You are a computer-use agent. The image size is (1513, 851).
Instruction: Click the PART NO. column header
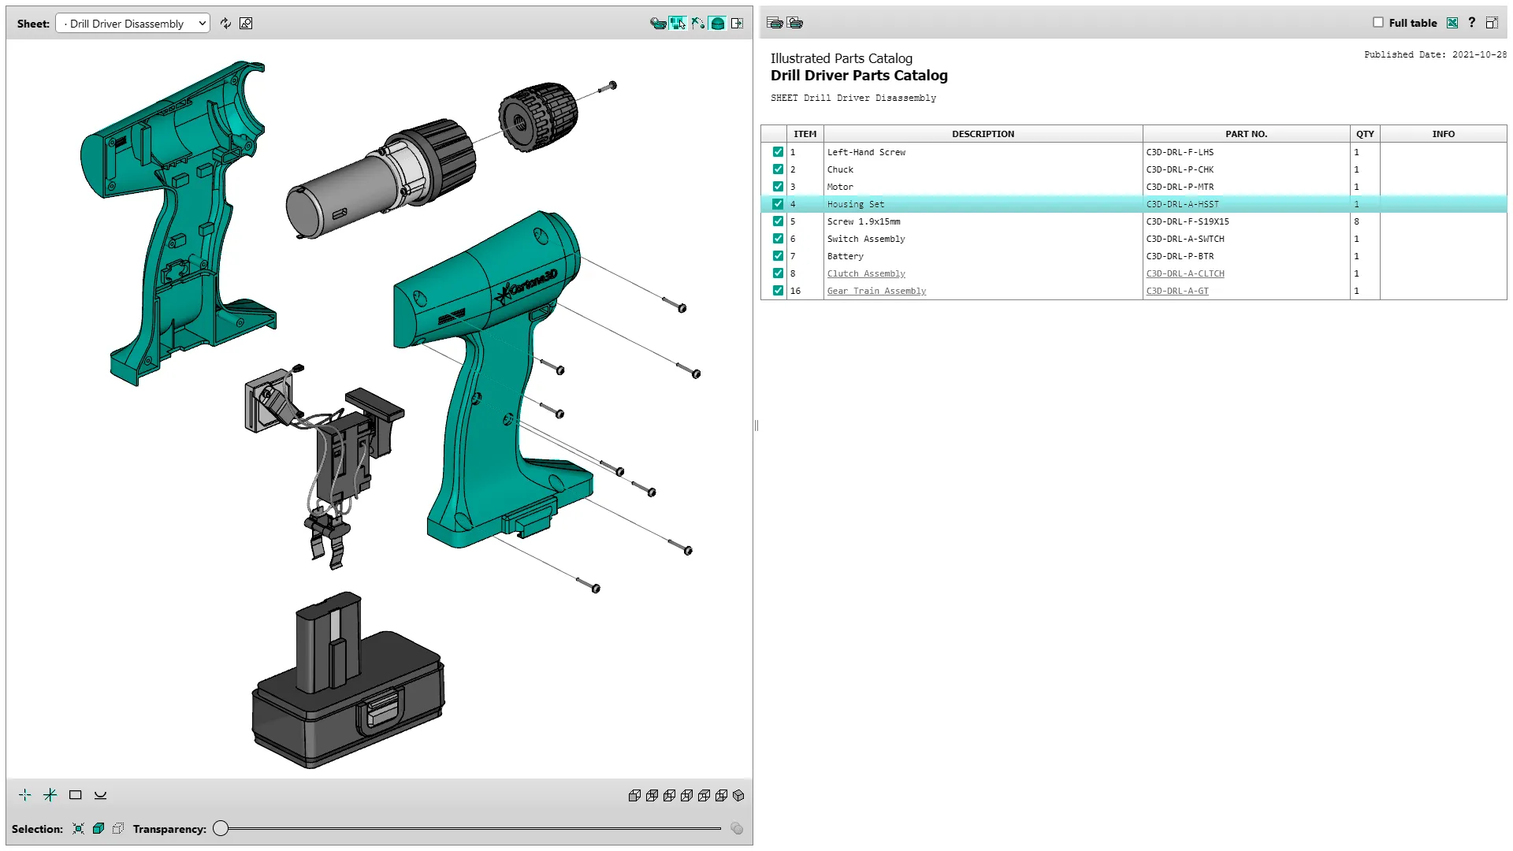point(1246,134)
